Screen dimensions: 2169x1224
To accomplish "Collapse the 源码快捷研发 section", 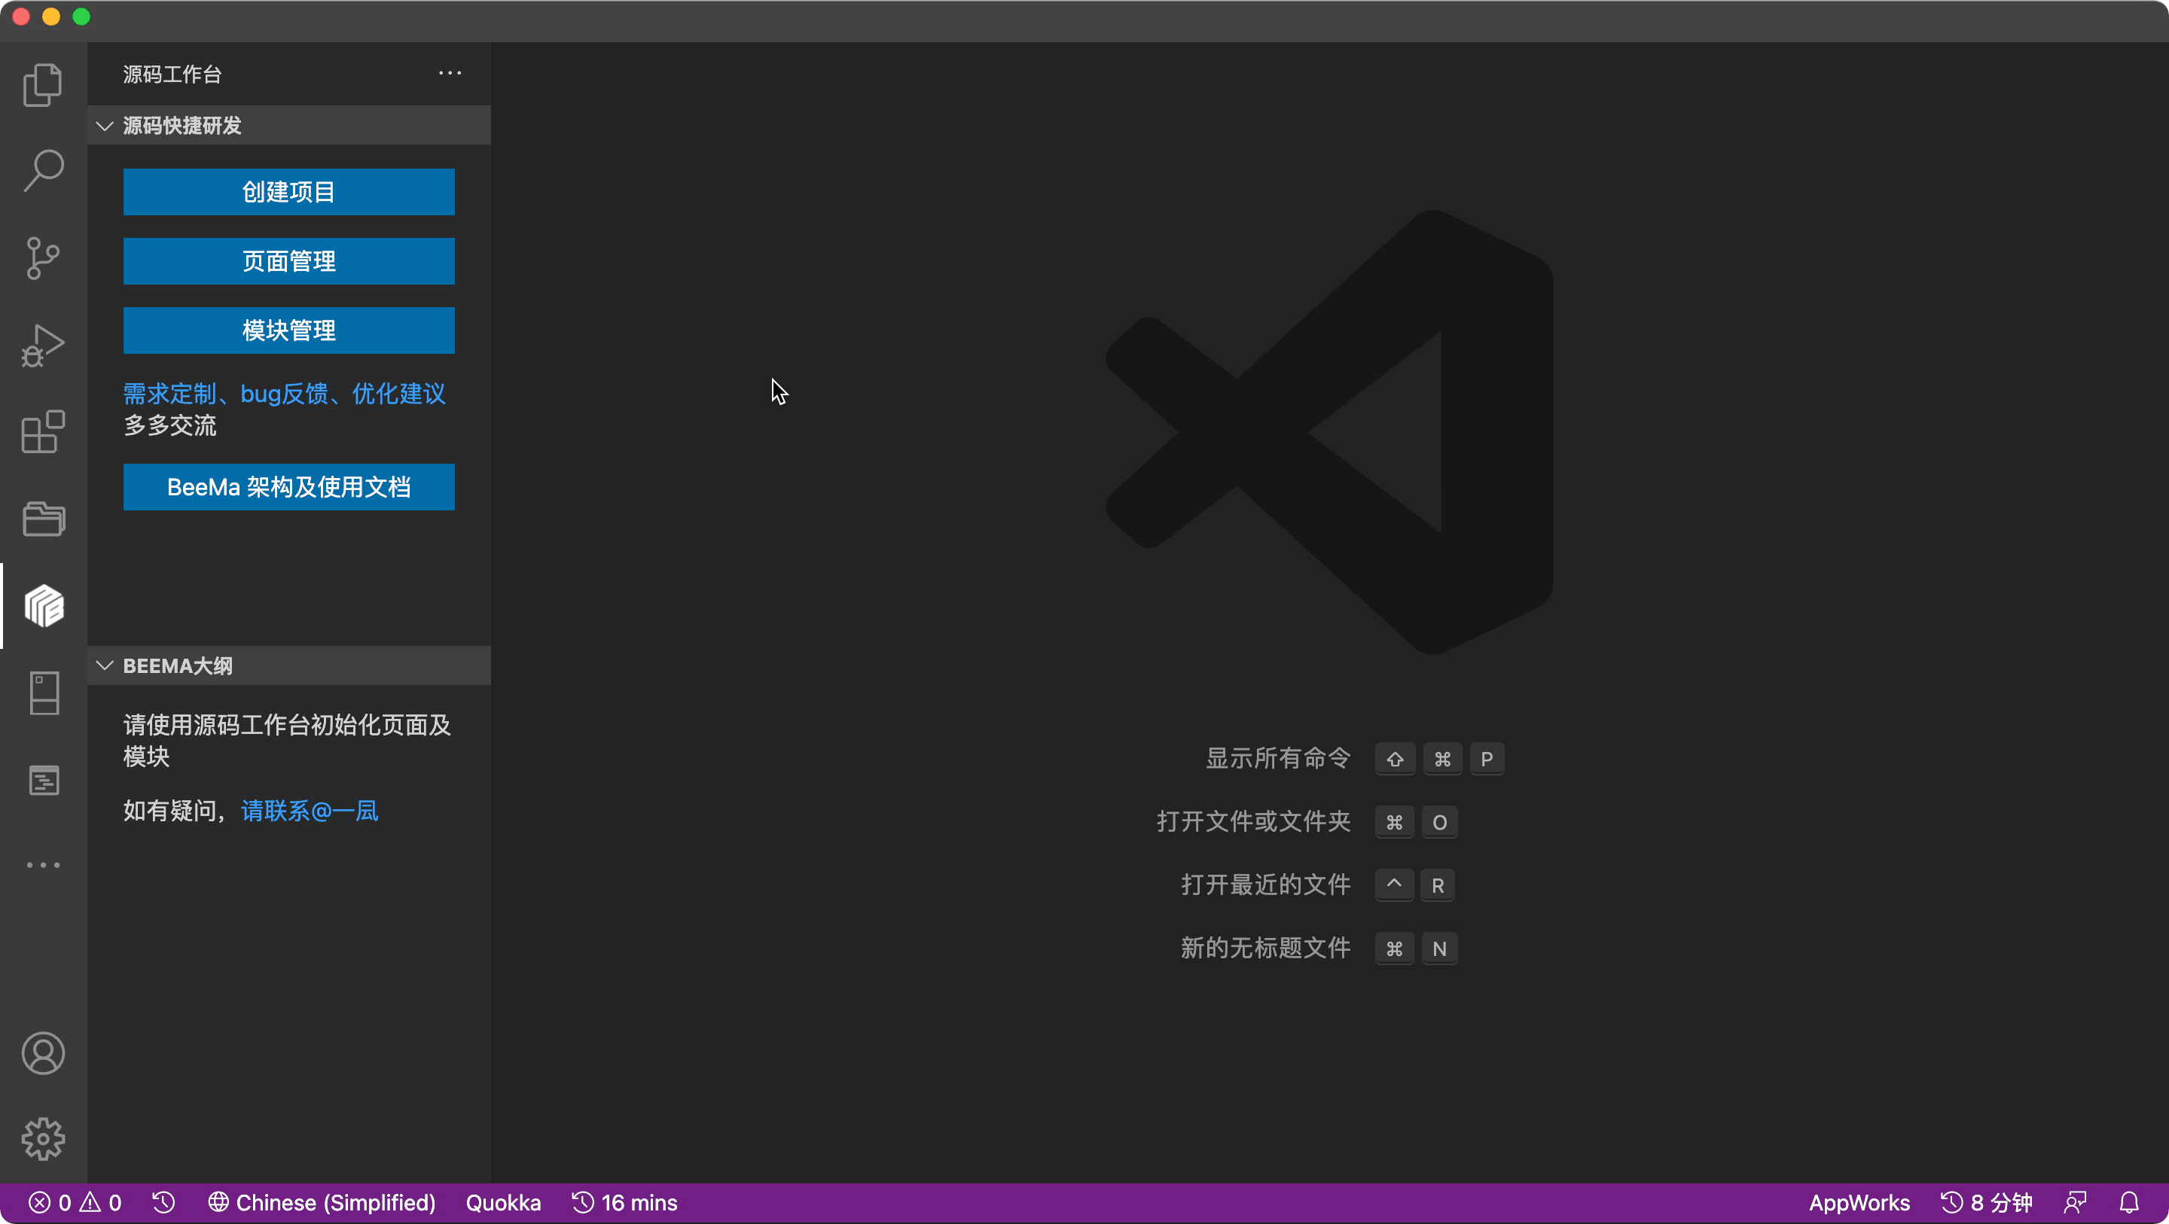I will (105, 125).
